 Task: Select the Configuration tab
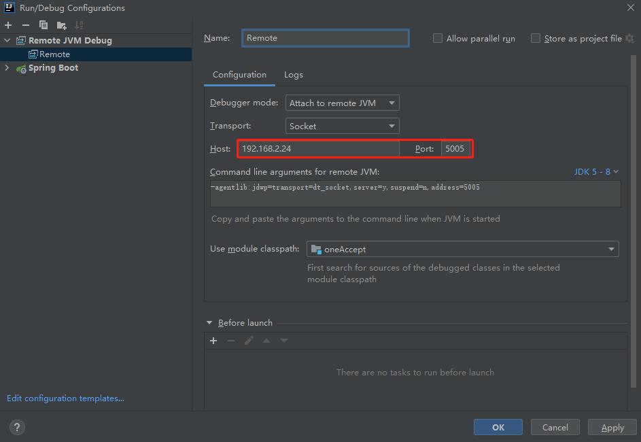pyautogui.click(x=239, y=75)
